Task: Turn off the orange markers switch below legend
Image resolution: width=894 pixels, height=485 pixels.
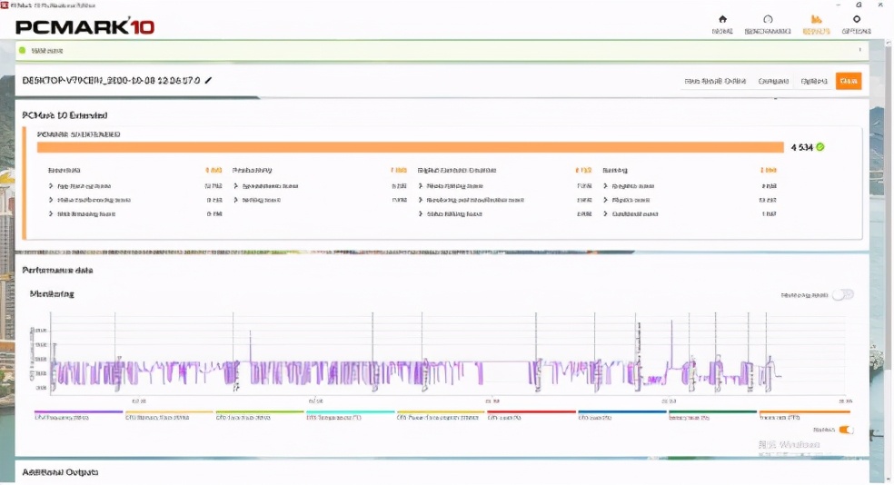Action: 847,430
